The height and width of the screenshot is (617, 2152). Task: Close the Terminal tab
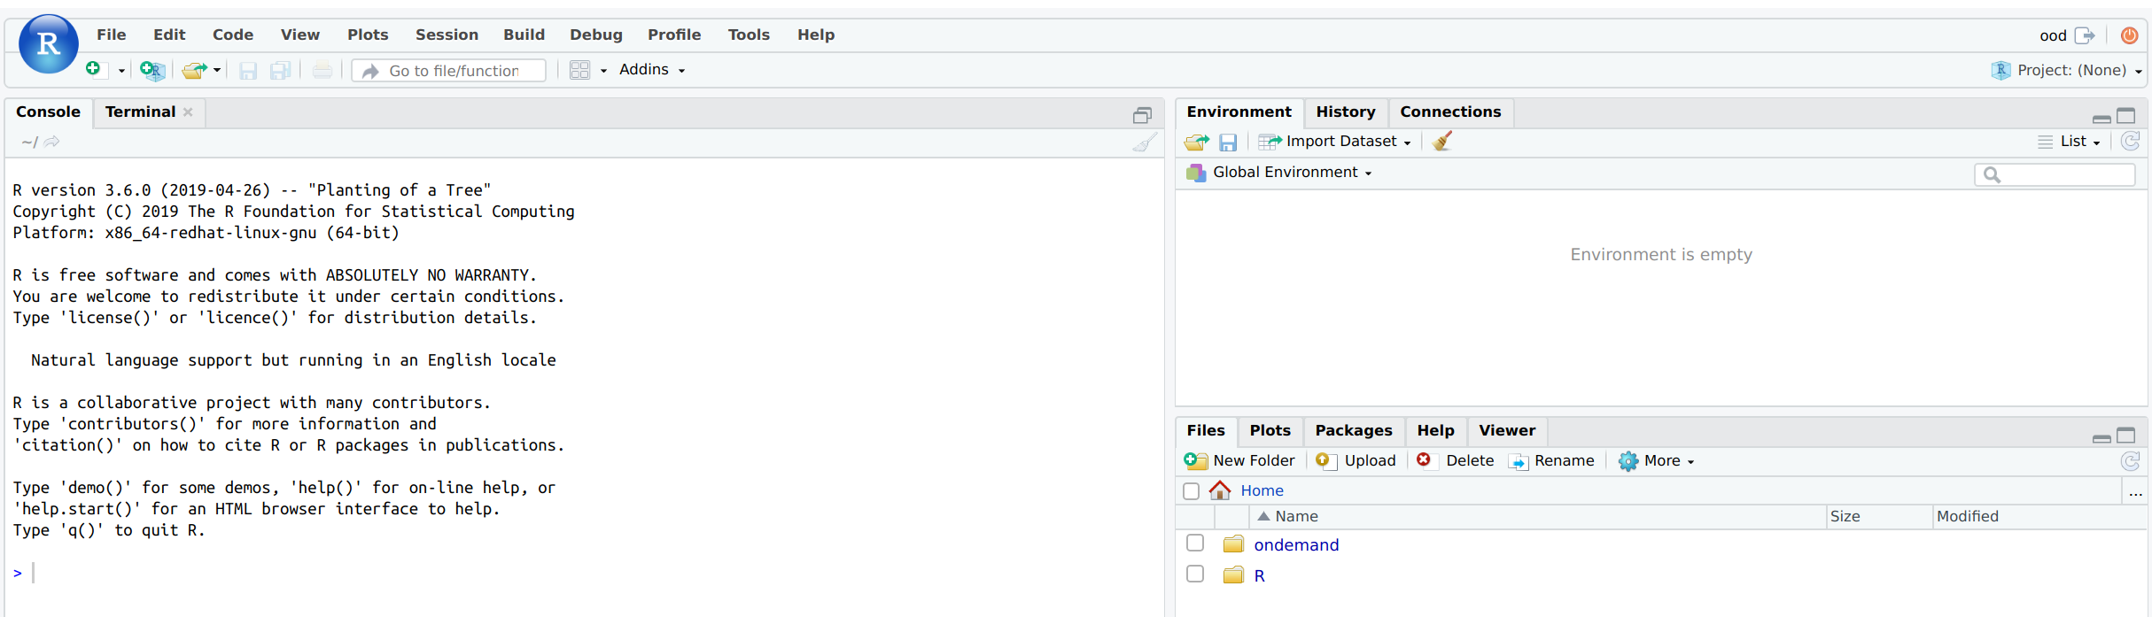[188, 112]
